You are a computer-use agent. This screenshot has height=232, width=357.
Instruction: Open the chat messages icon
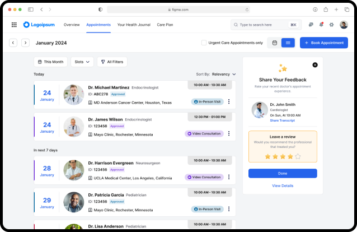[311, 25]
